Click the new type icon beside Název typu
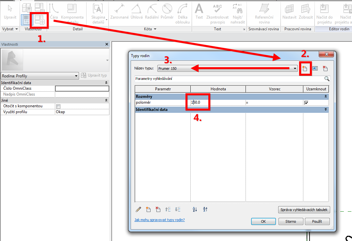This screenshot has height=241, width=352. (305, 68)
